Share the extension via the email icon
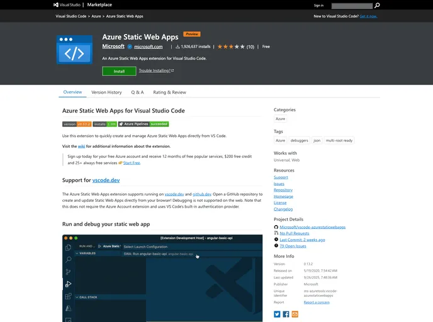Image resolution: width=433 pixels, height=322 pixels. [x=295, y=314]
